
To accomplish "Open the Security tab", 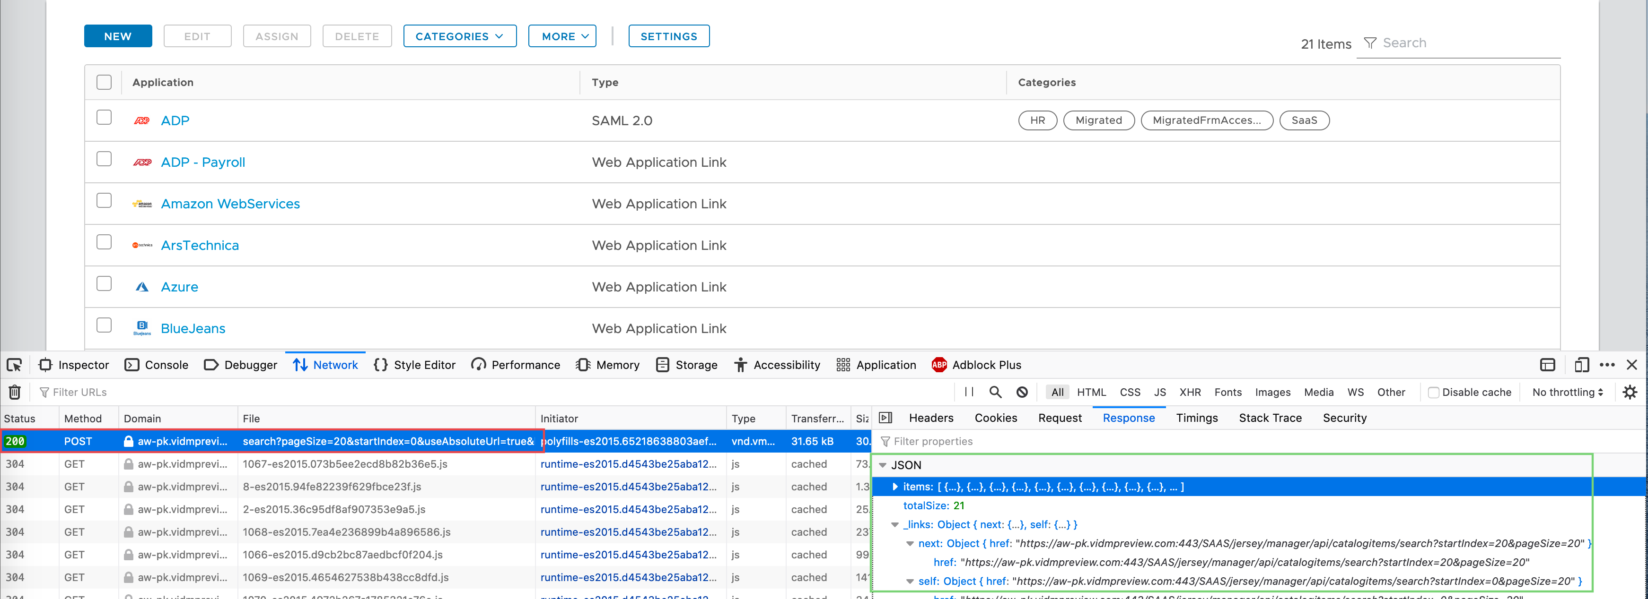I will click(x=1344, y=418).
